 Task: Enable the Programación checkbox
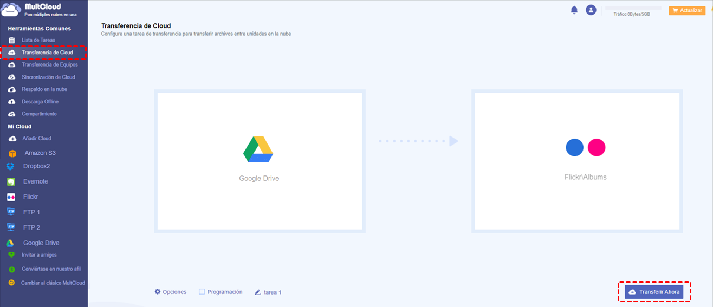pos(202,291)
